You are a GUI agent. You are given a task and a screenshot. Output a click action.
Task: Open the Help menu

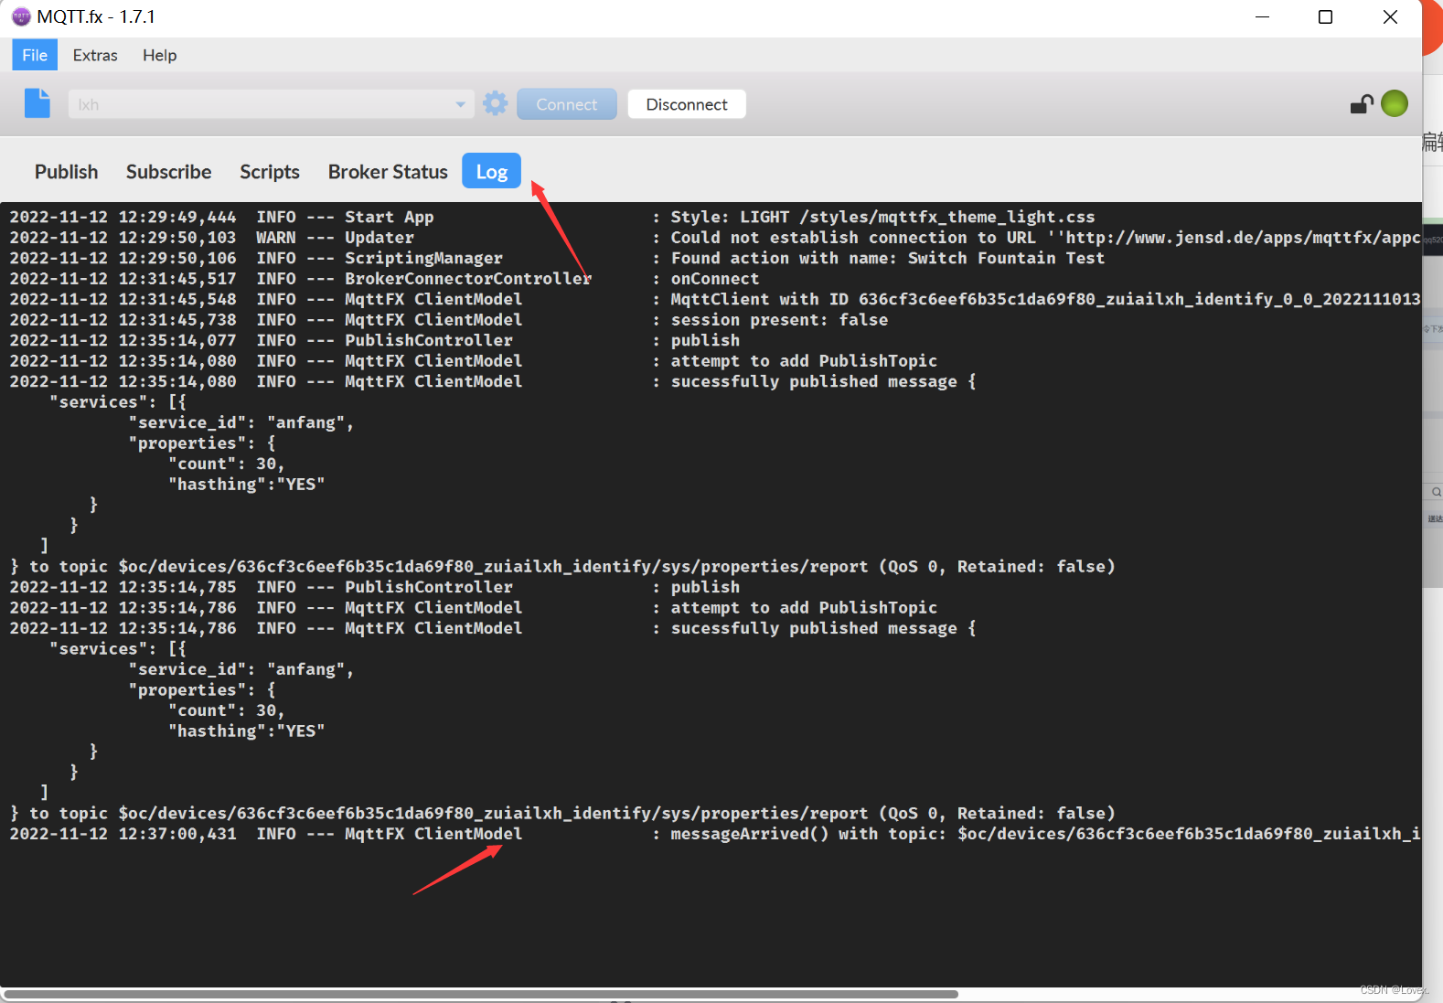pyautogui.click(x=159, y=55)
